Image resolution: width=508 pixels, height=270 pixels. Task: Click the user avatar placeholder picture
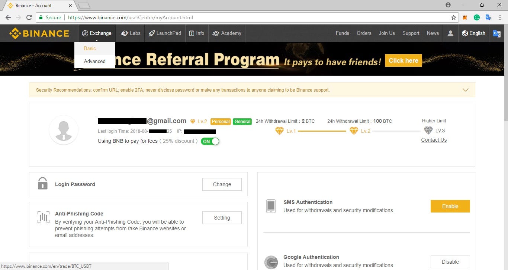[64, 130]
